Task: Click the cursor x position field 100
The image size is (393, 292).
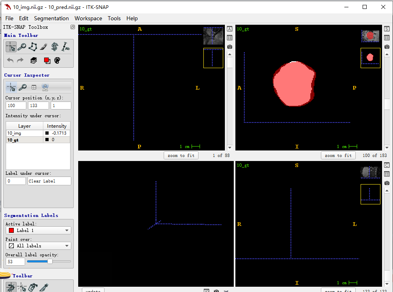Action: pos(16,105)
